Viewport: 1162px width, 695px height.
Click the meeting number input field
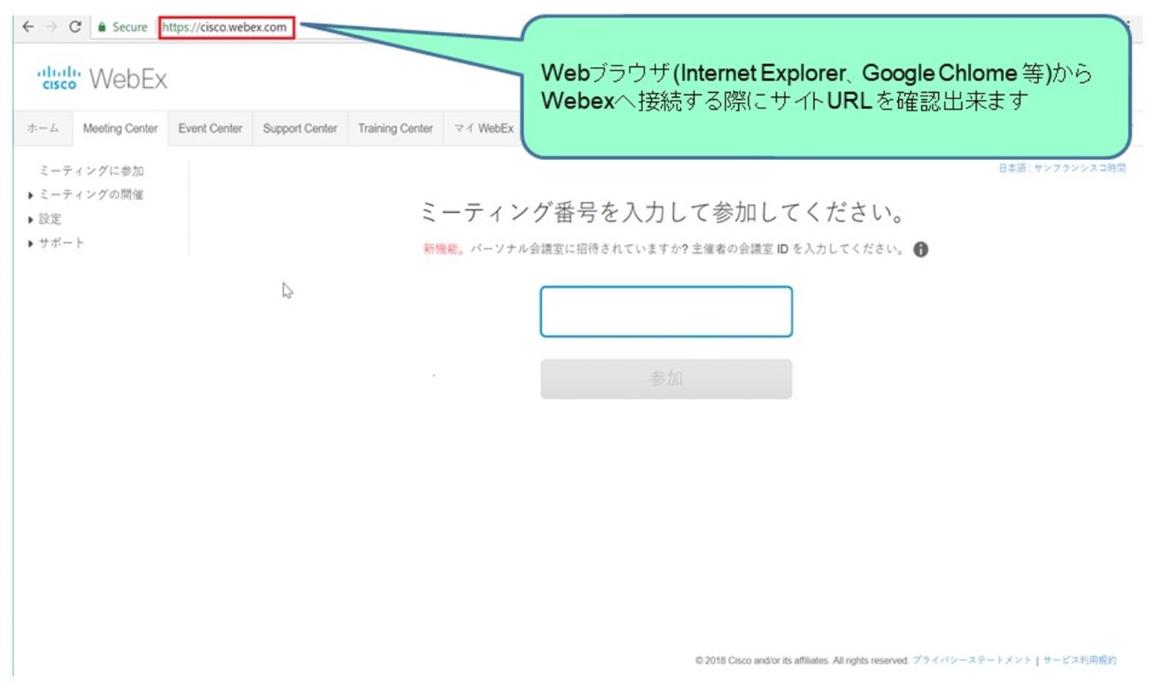[x=666, y=312]
